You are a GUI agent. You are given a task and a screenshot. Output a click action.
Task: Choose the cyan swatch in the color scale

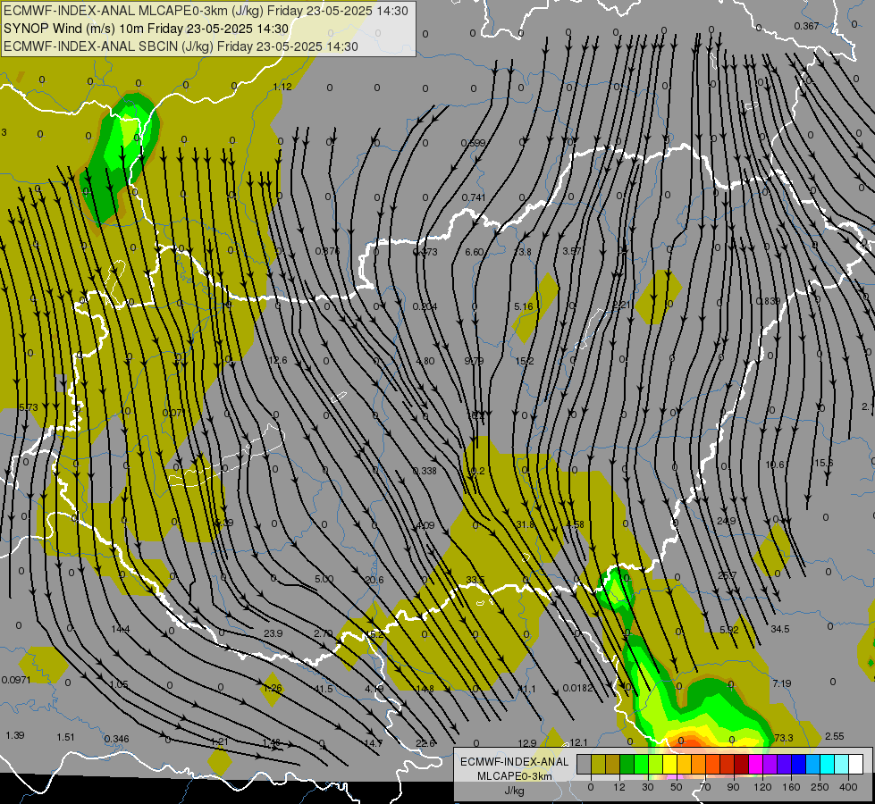[827, 765]
